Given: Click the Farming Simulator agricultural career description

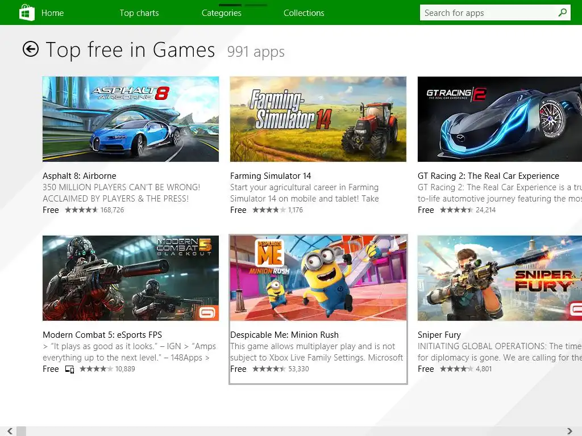Looking at the screenshot, I should (x=305, y=193).
